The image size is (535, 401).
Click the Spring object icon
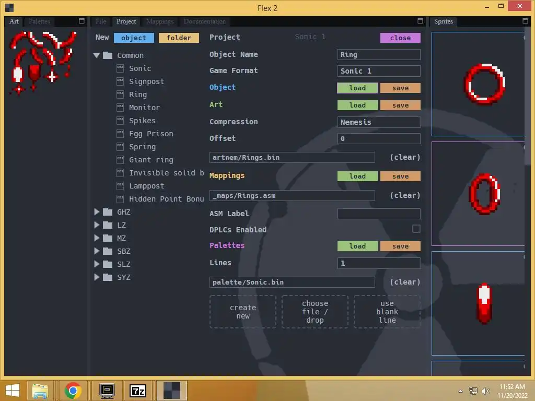click(x=120, y=146)
